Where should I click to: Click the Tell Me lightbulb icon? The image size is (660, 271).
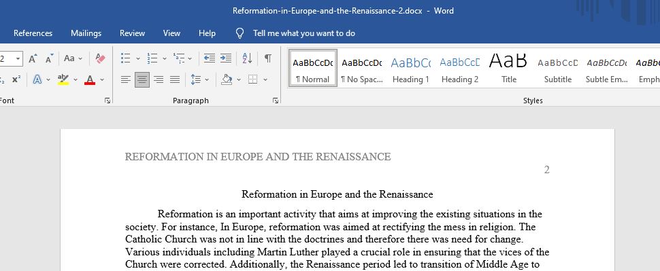tap(240, 33)
